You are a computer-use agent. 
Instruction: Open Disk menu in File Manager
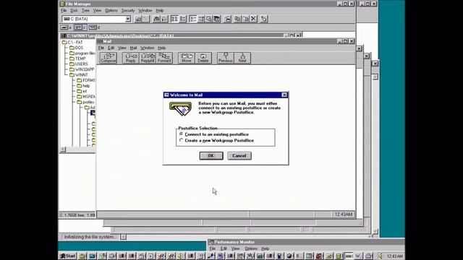(74, 10)
